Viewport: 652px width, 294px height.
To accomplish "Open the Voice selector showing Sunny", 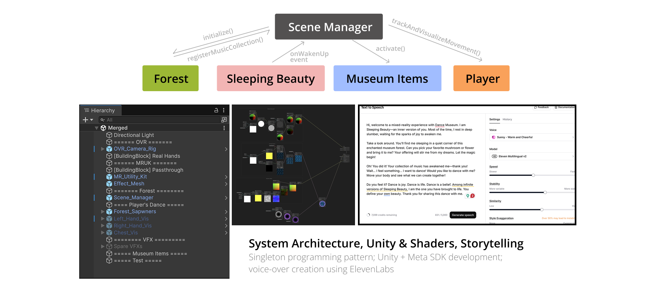I will pyautogui.click(x=532, y=137).
